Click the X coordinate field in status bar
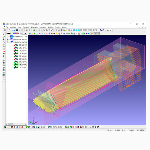 (110, 130)
